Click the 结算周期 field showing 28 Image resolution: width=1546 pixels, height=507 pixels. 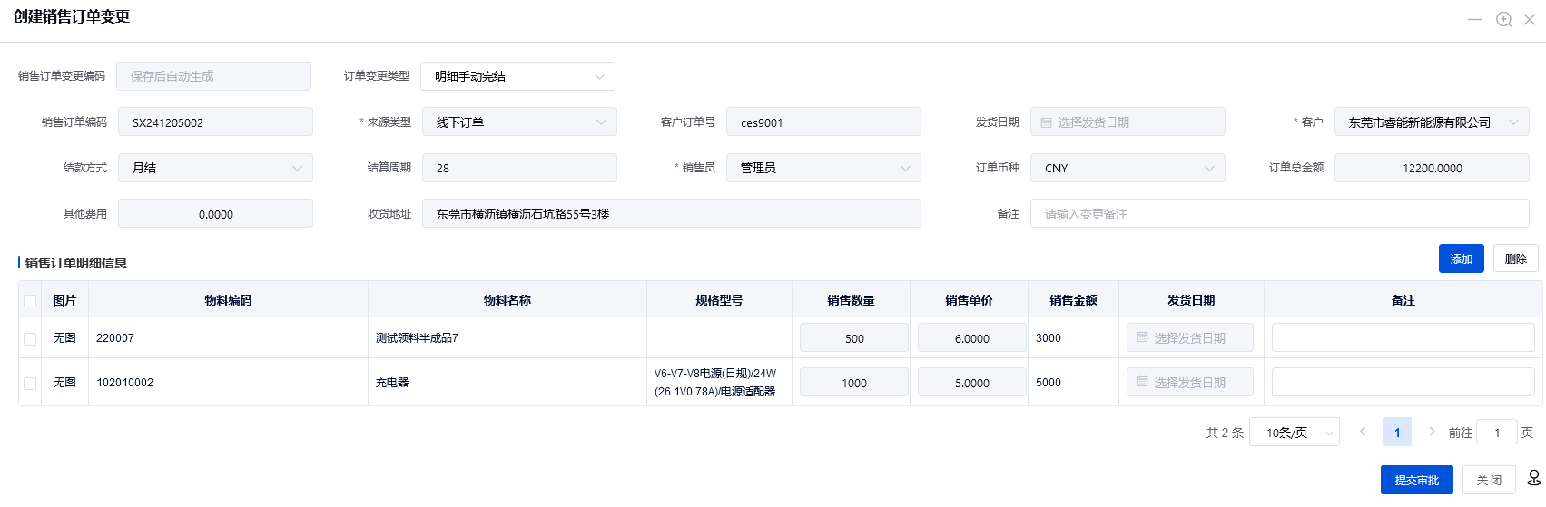pos(519,168)
